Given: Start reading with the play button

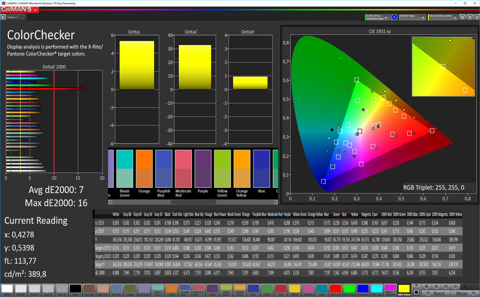Looking at the screenshot, I should click(x=436, y=287).
